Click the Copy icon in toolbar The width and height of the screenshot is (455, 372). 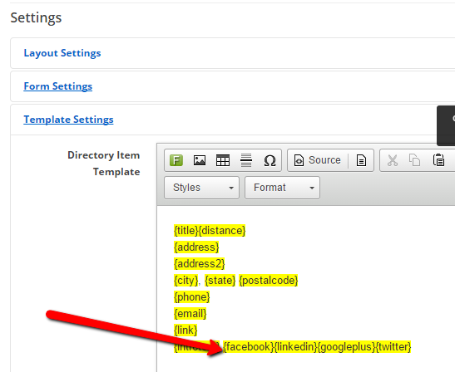[415, 160]
